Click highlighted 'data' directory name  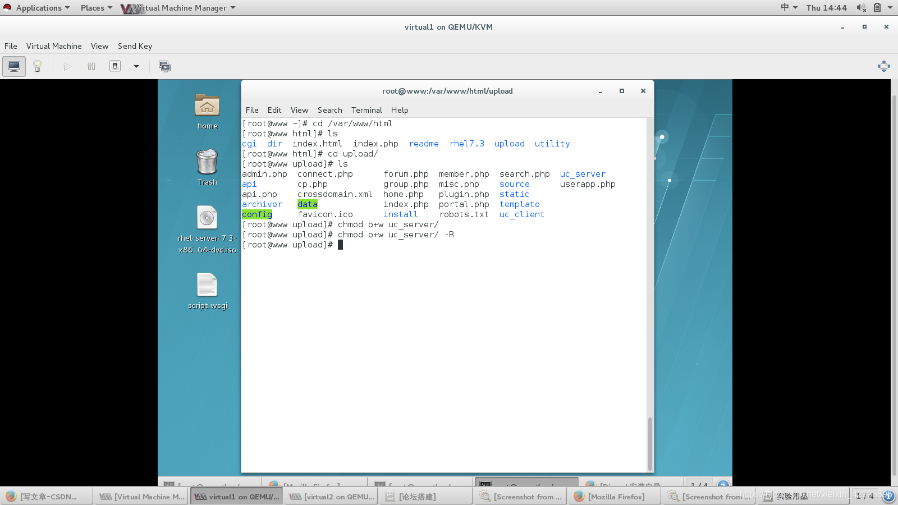[308, 204]
